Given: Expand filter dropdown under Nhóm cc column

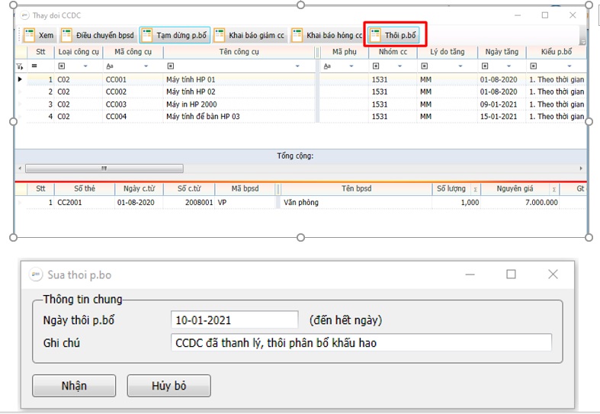Looking at the screenshot, I should 401,66.
